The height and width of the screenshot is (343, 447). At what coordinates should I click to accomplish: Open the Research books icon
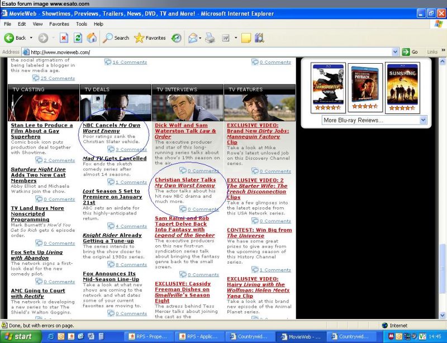259,38
